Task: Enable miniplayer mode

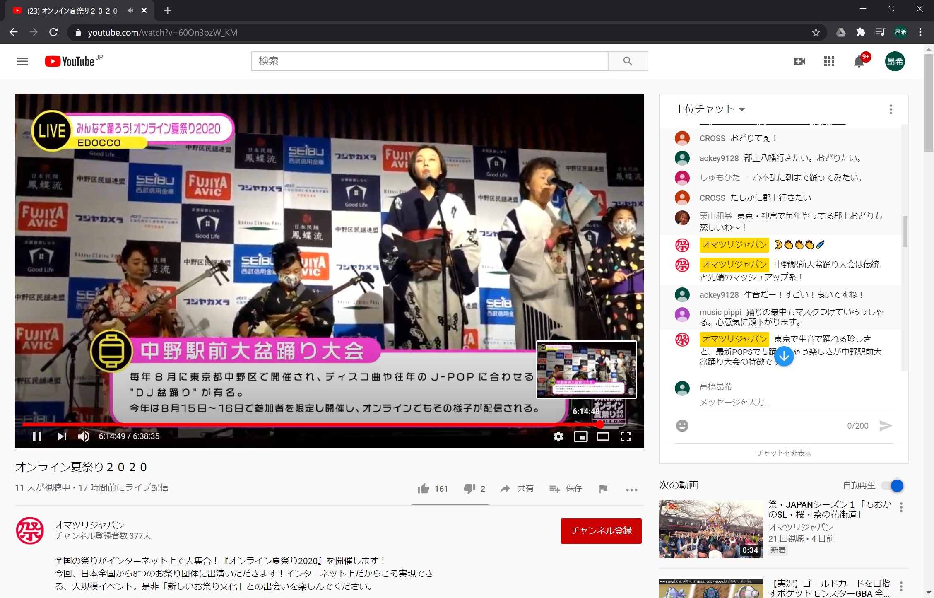Action: pyautogui.click(x=580, y=436)
